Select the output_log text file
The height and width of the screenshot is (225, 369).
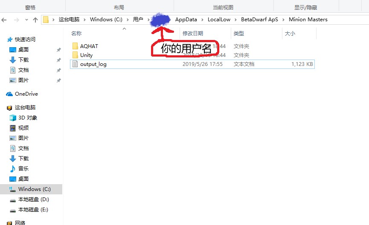pos(192,64)
